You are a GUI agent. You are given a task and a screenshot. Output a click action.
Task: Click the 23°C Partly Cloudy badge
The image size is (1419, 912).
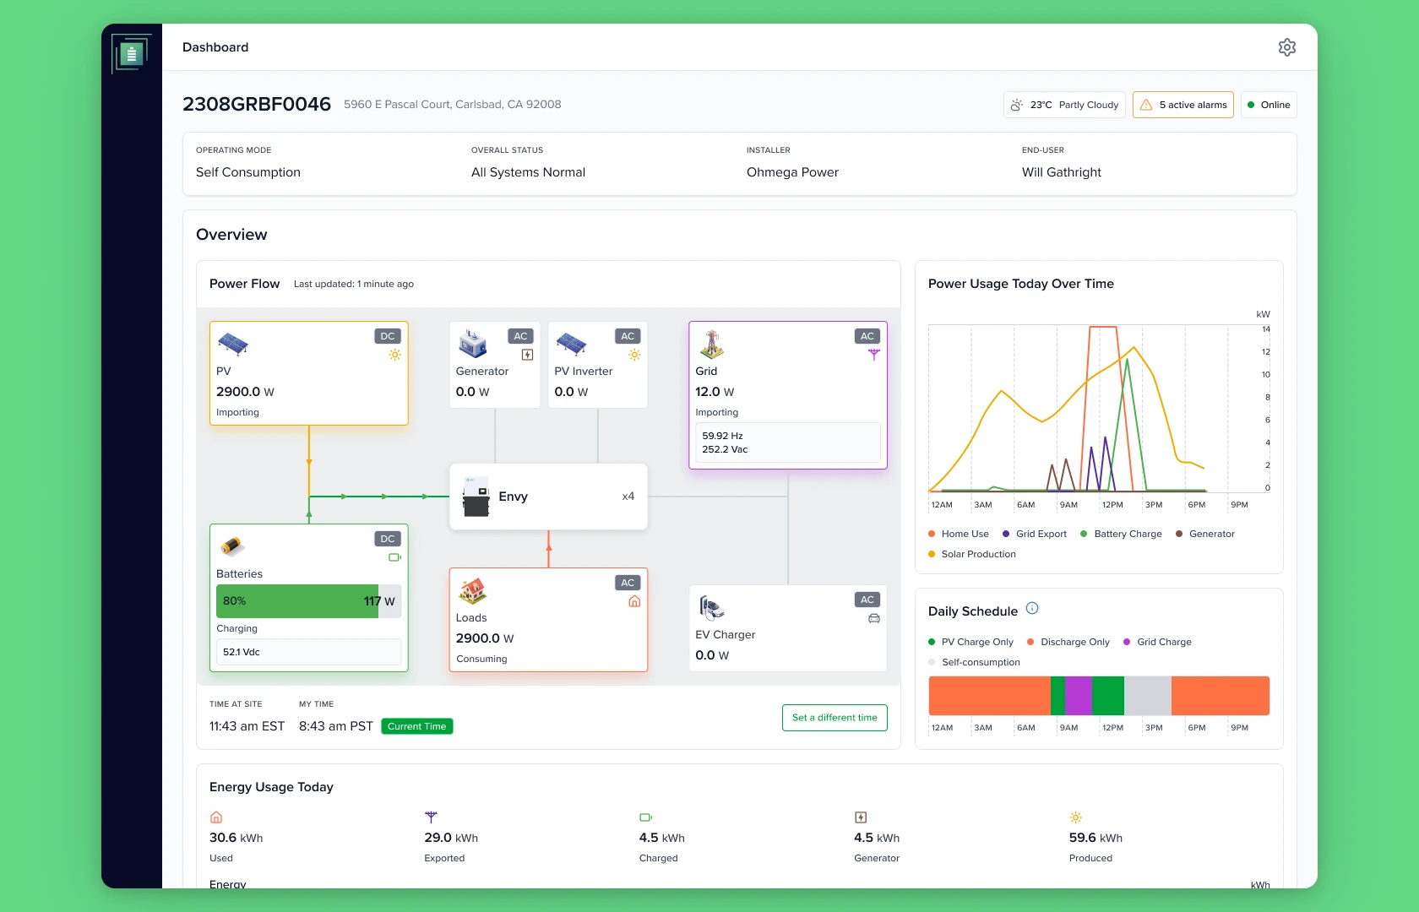[x=1064, y=105]
